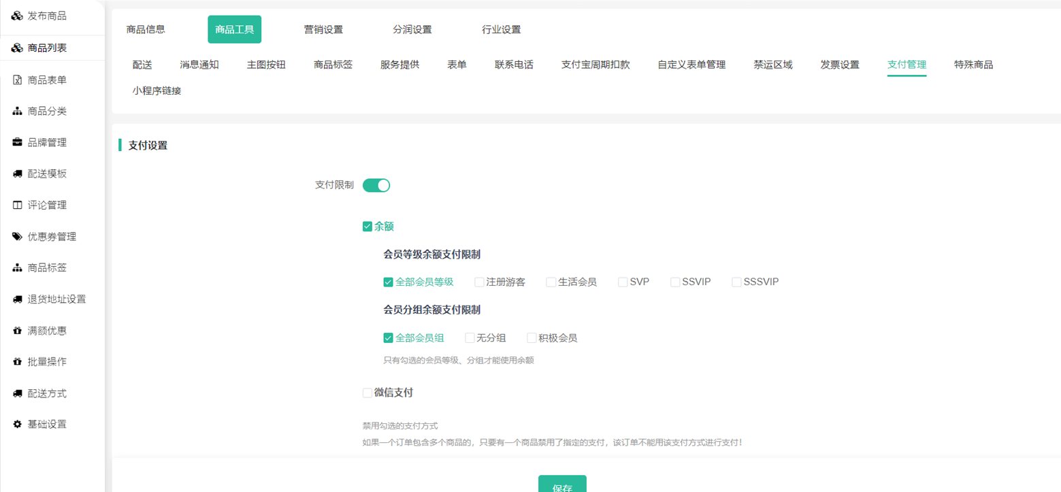The height and width of the screenshot is (492, 1061).
Task: Check the 微信支付 checkbox
Action: click(368, 393)
